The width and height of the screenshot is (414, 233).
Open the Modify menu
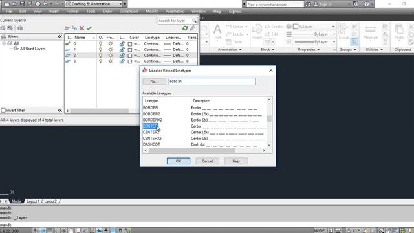pyautogui.click(x=151, y=12)
